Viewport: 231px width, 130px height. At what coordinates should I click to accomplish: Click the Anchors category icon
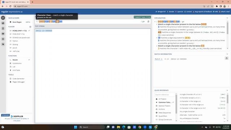[156, 109]
